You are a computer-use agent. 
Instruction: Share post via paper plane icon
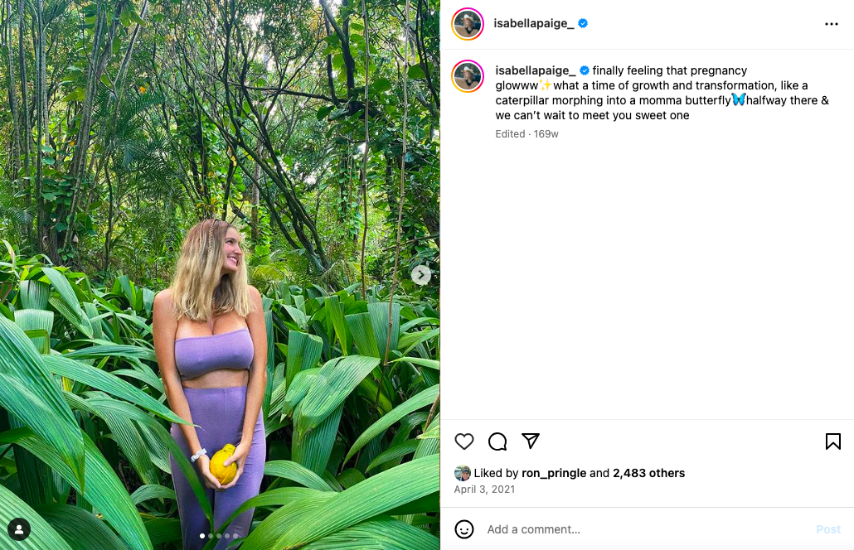tap(531, 441)
